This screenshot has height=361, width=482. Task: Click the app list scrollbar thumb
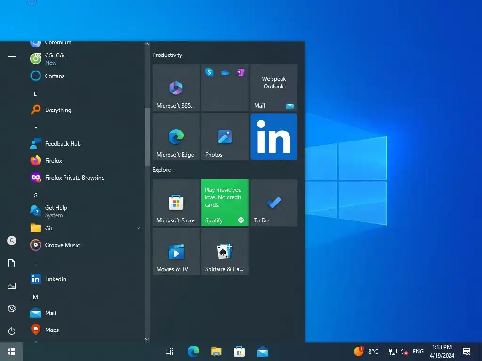coord(147,137)
